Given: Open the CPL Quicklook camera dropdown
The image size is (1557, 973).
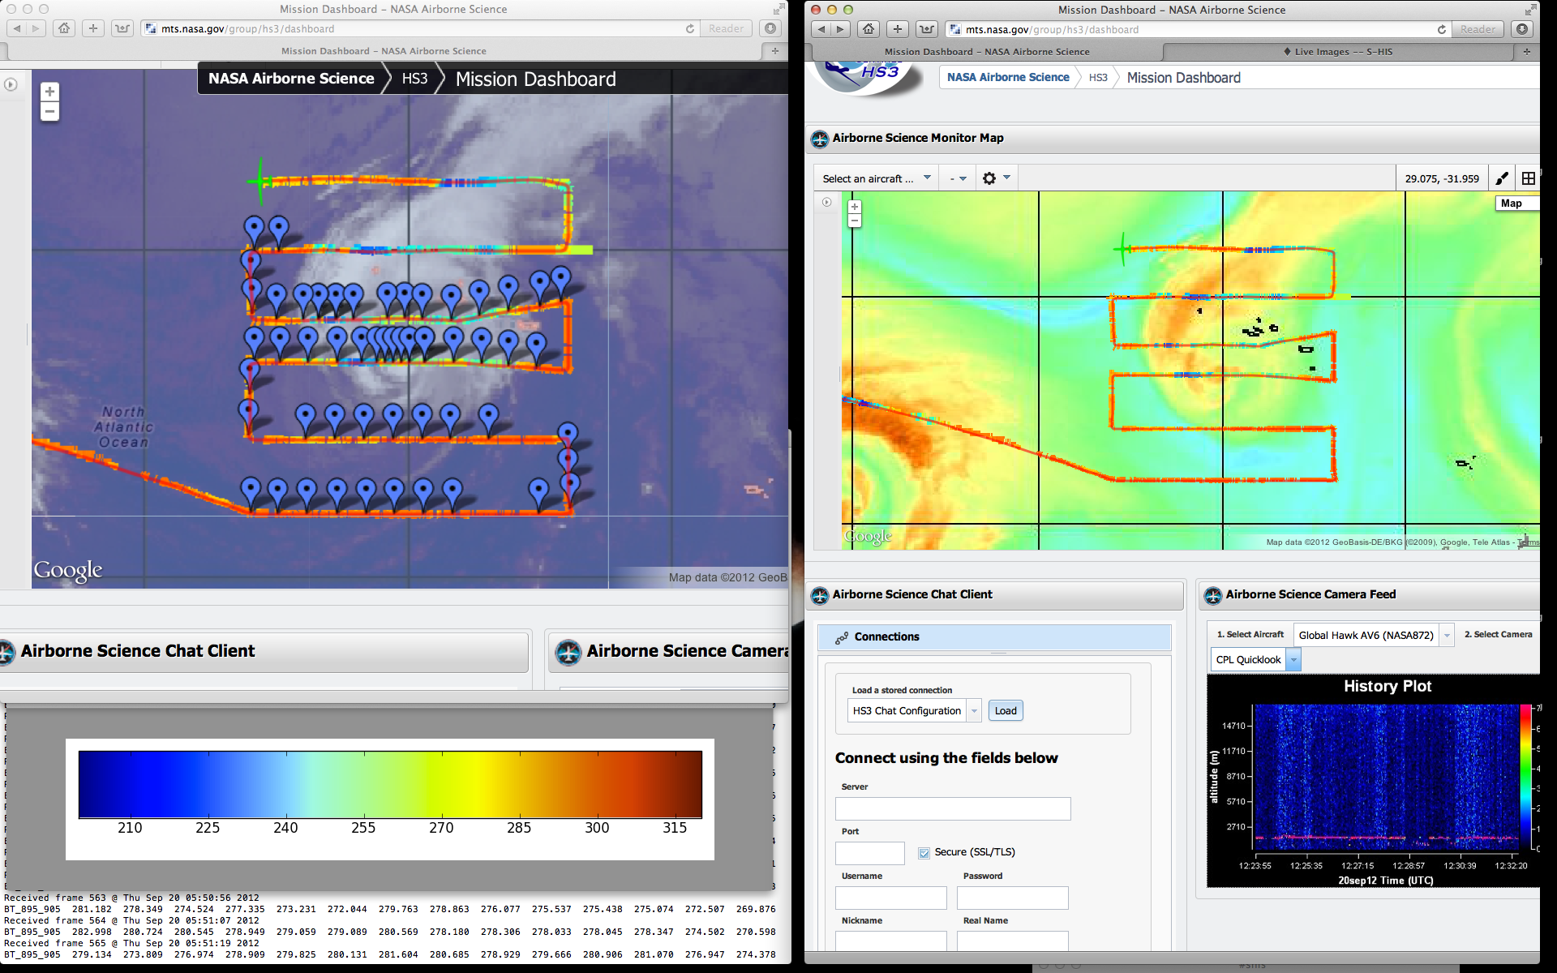Looking at the screenshot, I should click(x=1294, y=660).
